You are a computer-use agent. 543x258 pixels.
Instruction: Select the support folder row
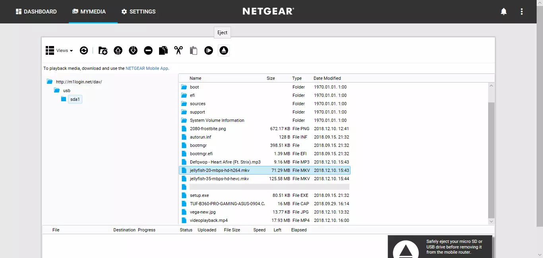265,112
